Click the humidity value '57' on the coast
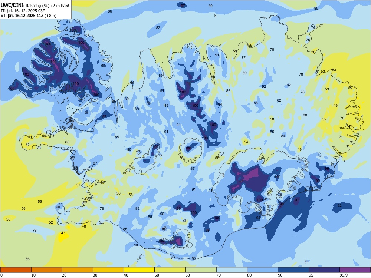371x278 pixels. [x=78, y=185]
